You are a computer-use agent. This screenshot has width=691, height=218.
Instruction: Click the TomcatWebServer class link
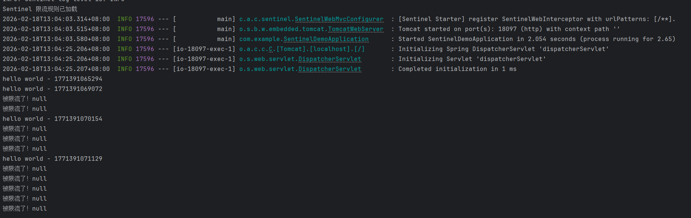click(355, 29)
